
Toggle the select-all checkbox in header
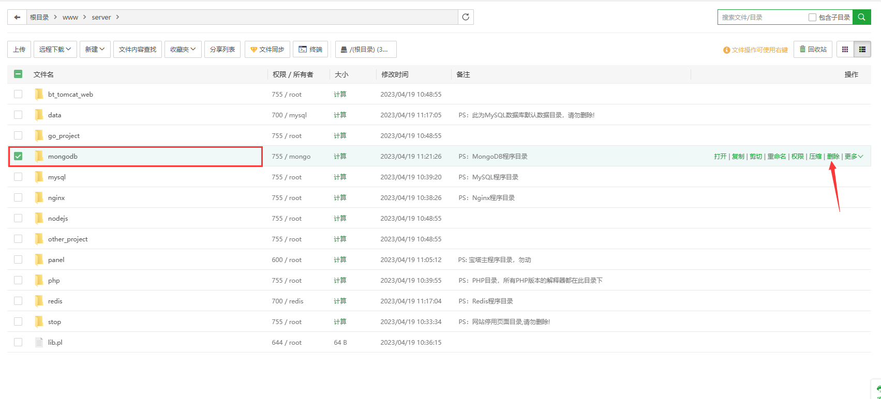click(18, 74)
